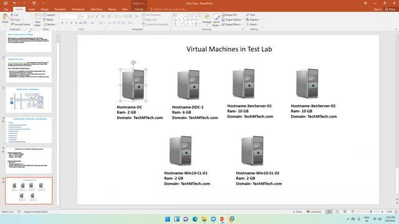This screenshot has height=224, width=399.
Task: Open the Text Direction dropdown
Action: 151,15
